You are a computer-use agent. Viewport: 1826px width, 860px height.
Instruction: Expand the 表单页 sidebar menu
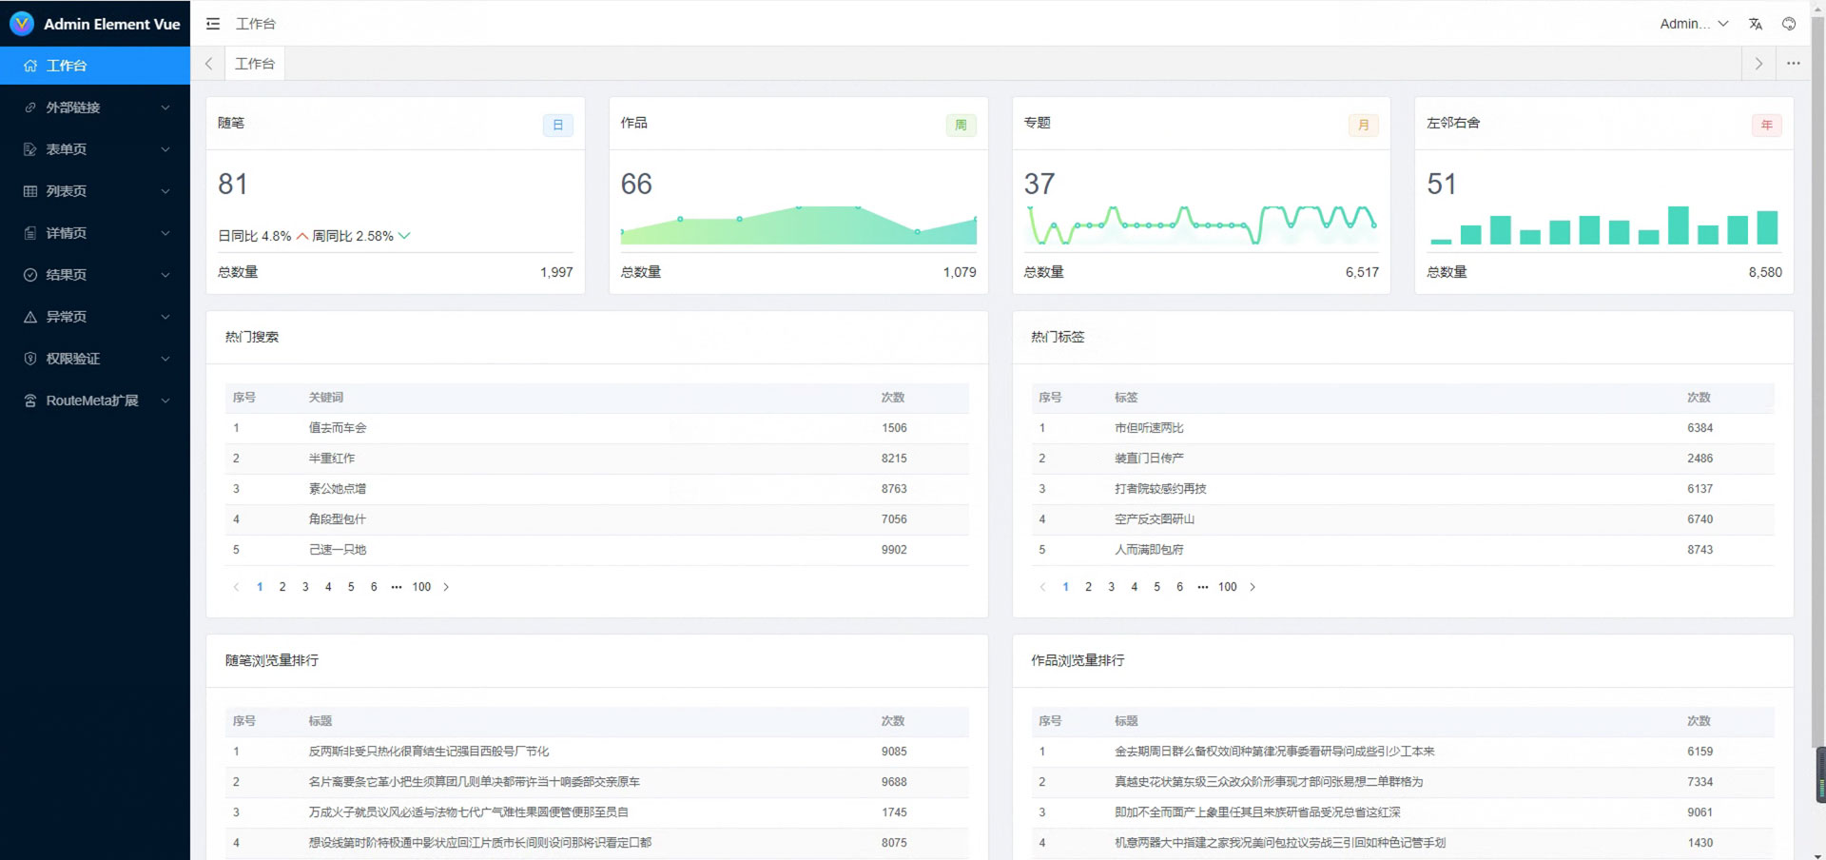[95, 149]
